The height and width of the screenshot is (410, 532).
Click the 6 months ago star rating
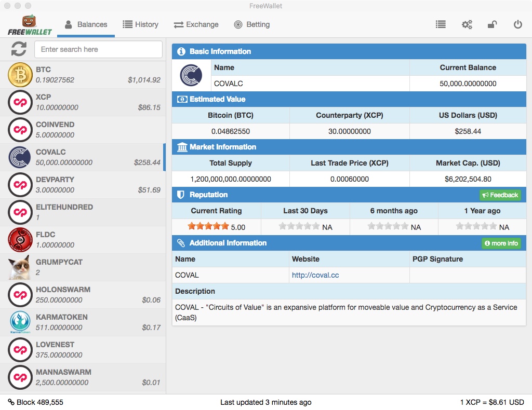[x=388, y=226]
